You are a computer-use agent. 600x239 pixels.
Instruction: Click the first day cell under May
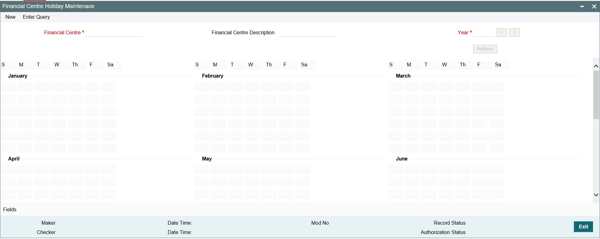pyautogui.click(x=202, y=169)
